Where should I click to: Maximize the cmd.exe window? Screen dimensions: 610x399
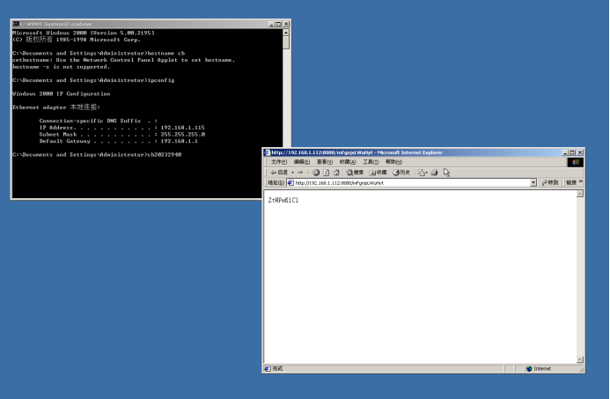click(x=278, y=24)
